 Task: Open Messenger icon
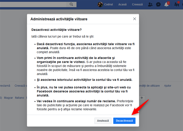point(158,4)
